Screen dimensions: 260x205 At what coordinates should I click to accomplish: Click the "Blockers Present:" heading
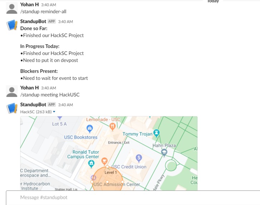[x=39, y=71]
